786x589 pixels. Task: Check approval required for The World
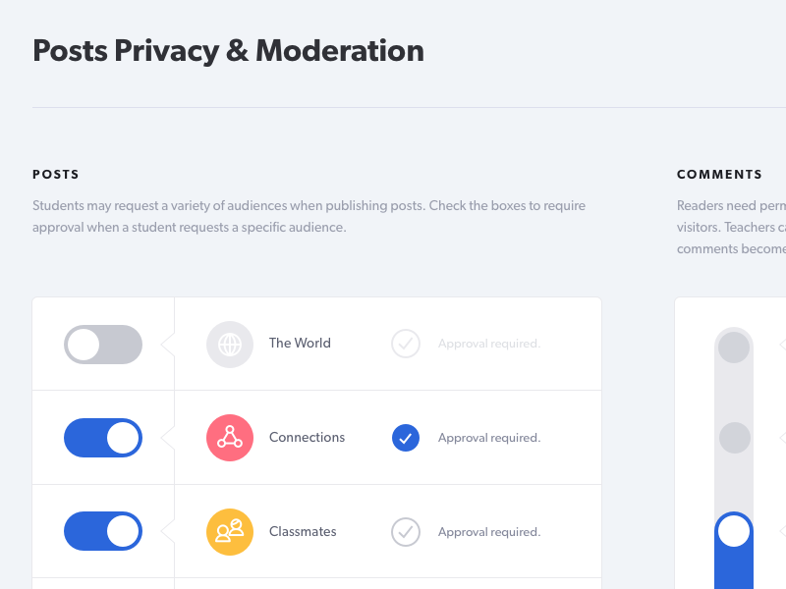(x=406, y=344)
